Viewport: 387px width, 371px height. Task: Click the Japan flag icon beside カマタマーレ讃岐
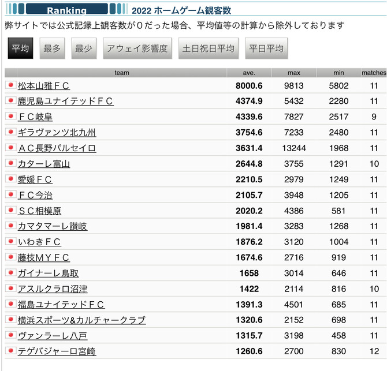click(x=10, y=226)
